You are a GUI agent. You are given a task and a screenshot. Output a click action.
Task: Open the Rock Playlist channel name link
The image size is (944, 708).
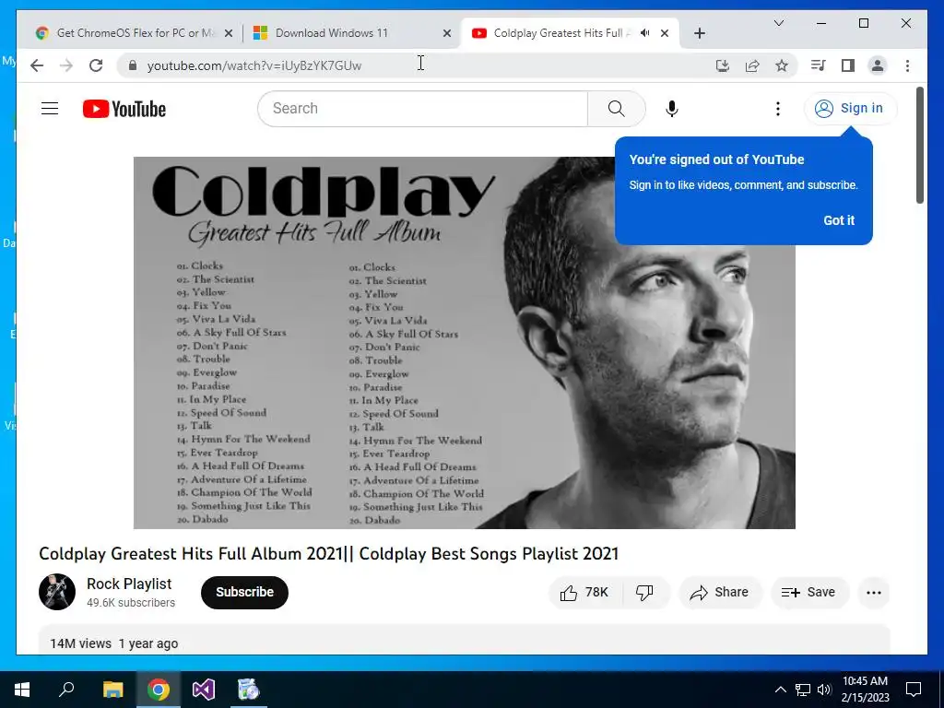[x=129, y=584]
